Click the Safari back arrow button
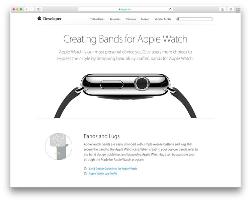This screenshot has height=202, width=251. pos(27,9)
